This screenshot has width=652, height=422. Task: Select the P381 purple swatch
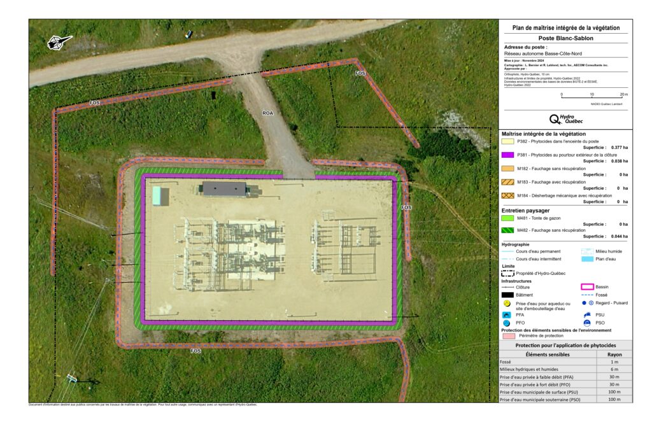[507, 155]
